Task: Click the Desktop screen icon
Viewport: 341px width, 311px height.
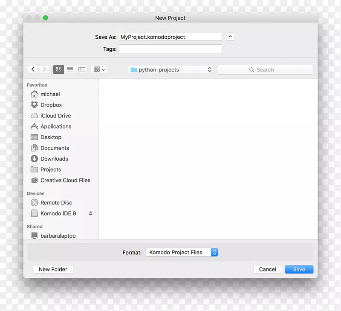Action: (34, 137)
